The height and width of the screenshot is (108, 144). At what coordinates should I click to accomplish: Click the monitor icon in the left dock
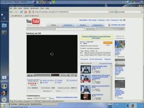click(4, 86)
